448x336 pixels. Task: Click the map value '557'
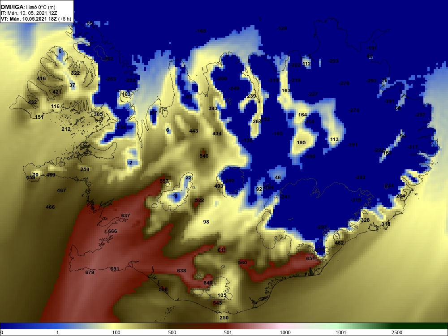pyautogui.click(x=164, y=181)
